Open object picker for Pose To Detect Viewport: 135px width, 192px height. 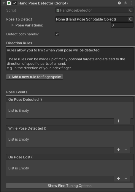(131, 19)
